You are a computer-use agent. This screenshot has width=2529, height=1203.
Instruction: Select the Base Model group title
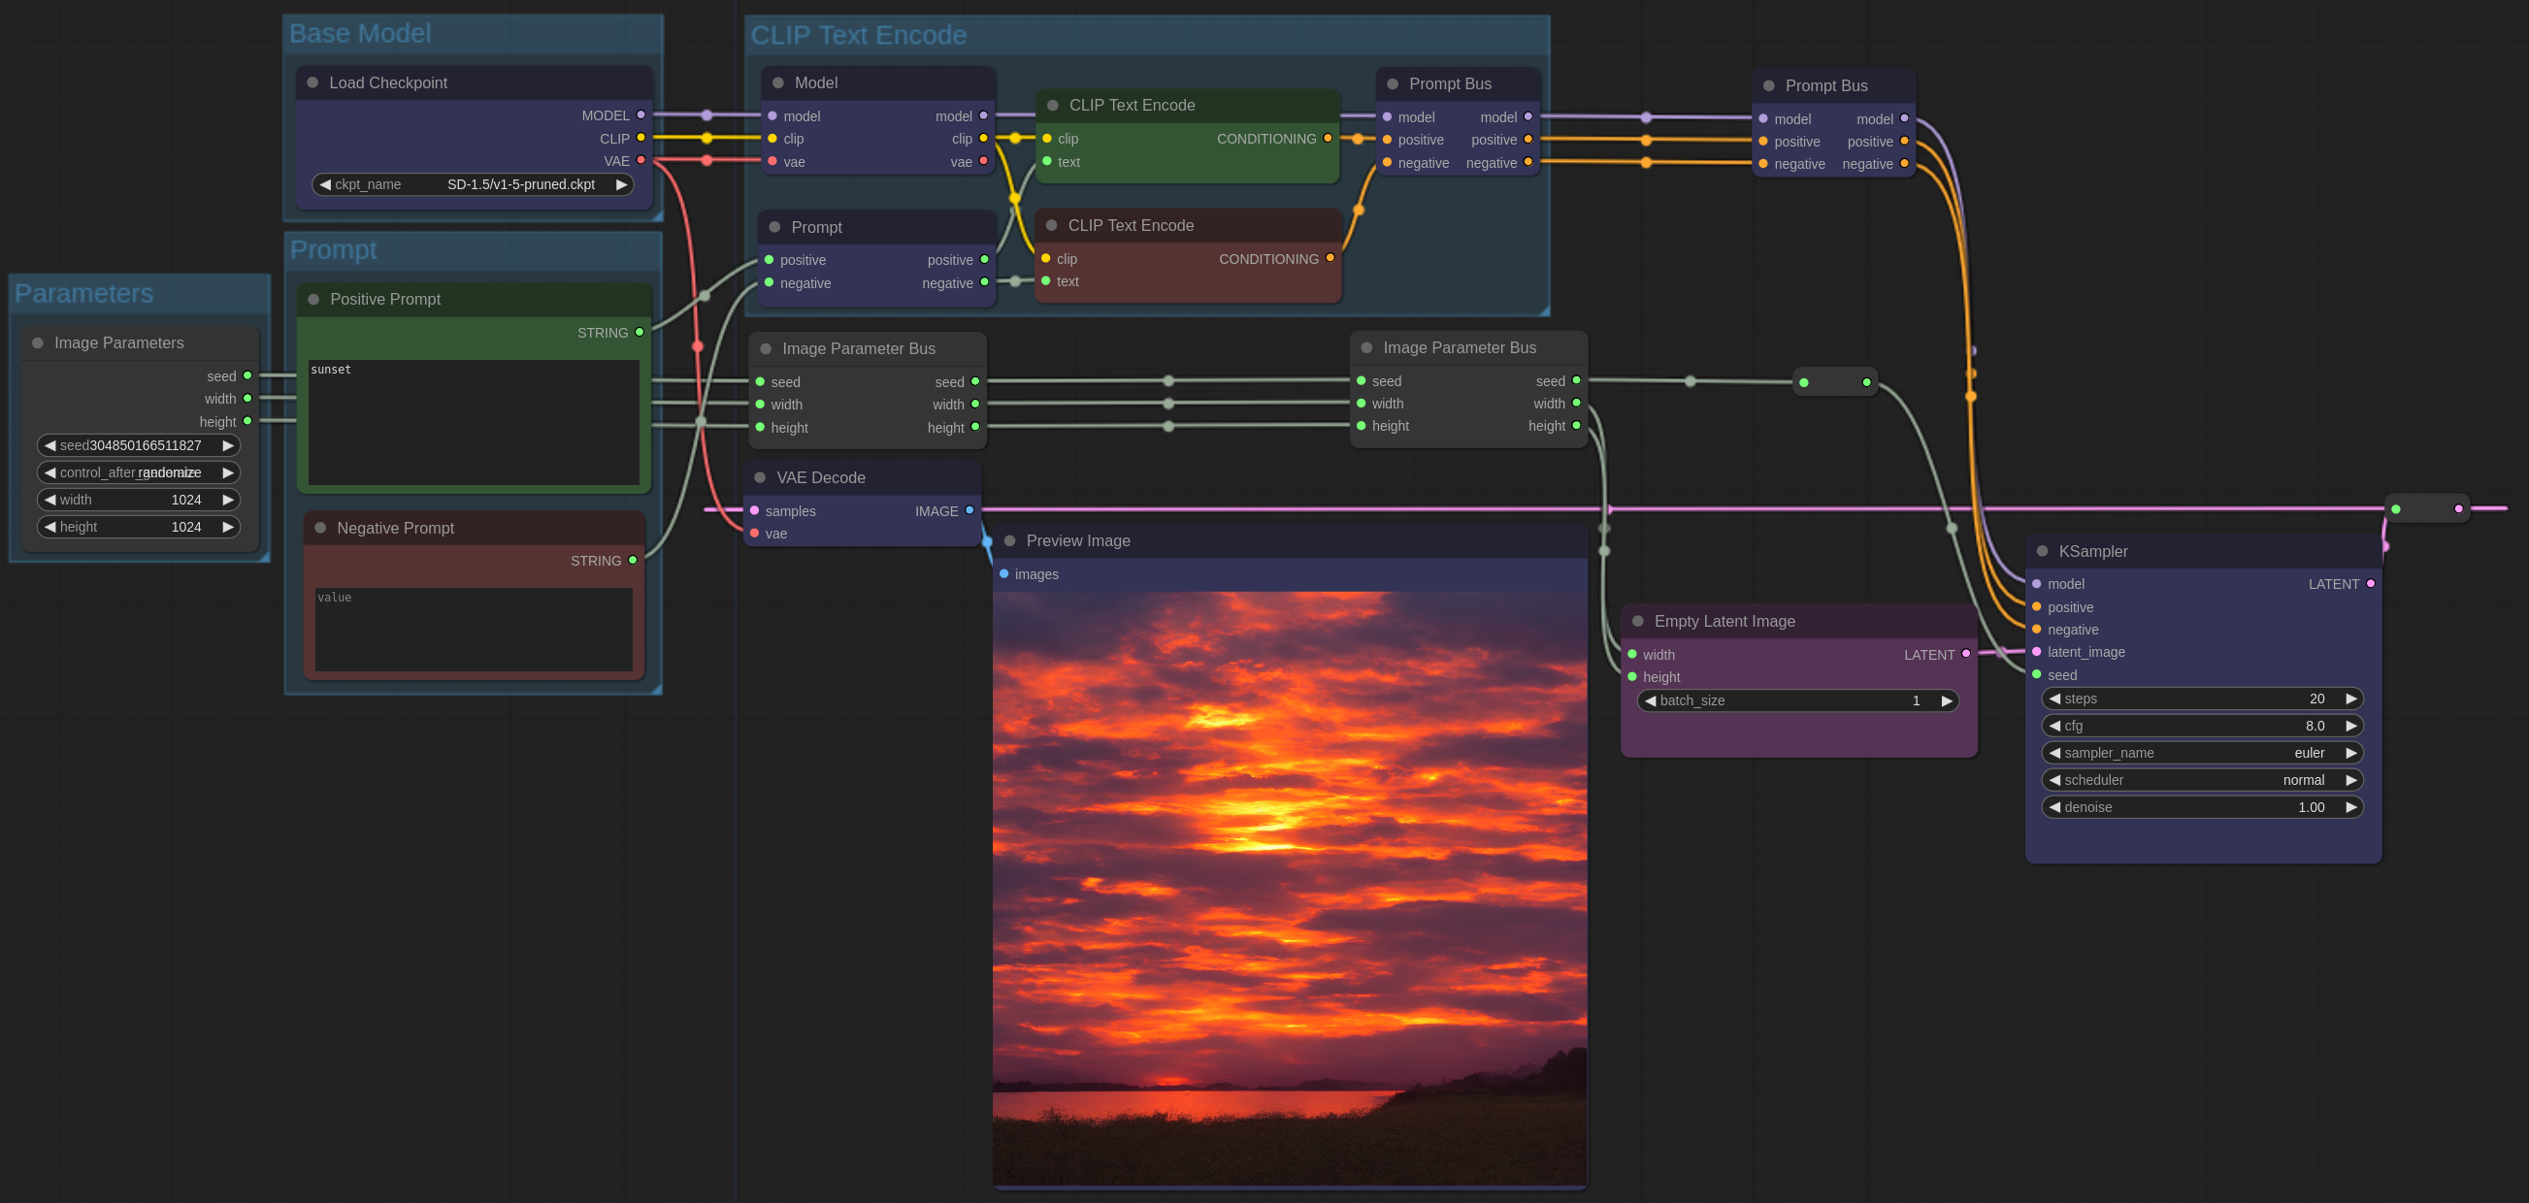[360, 33]
